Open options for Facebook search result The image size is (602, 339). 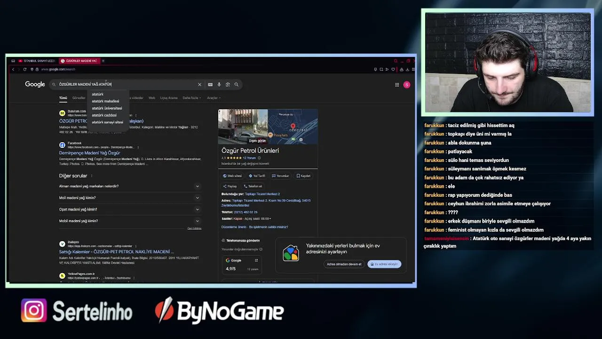click(138, 147)
